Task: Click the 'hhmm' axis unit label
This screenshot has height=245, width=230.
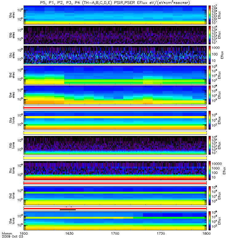Action: 7,234
